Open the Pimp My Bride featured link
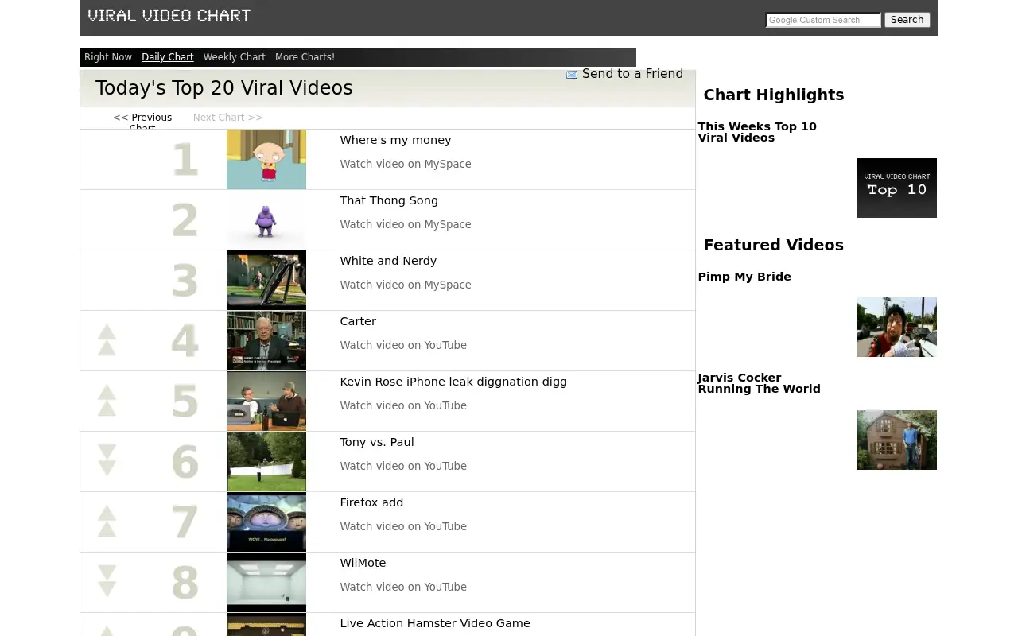Viewport: 1018px width, 636px height. tap(744, 277)
